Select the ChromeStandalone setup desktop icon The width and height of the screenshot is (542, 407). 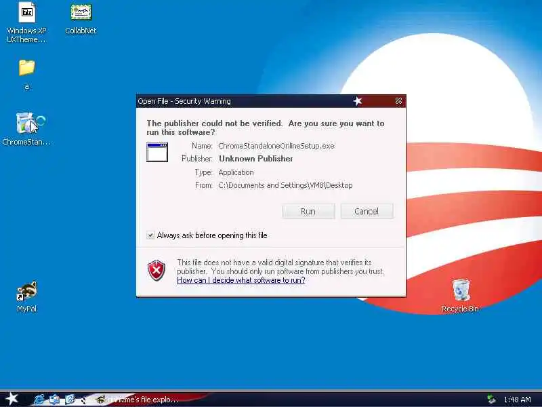26,129
